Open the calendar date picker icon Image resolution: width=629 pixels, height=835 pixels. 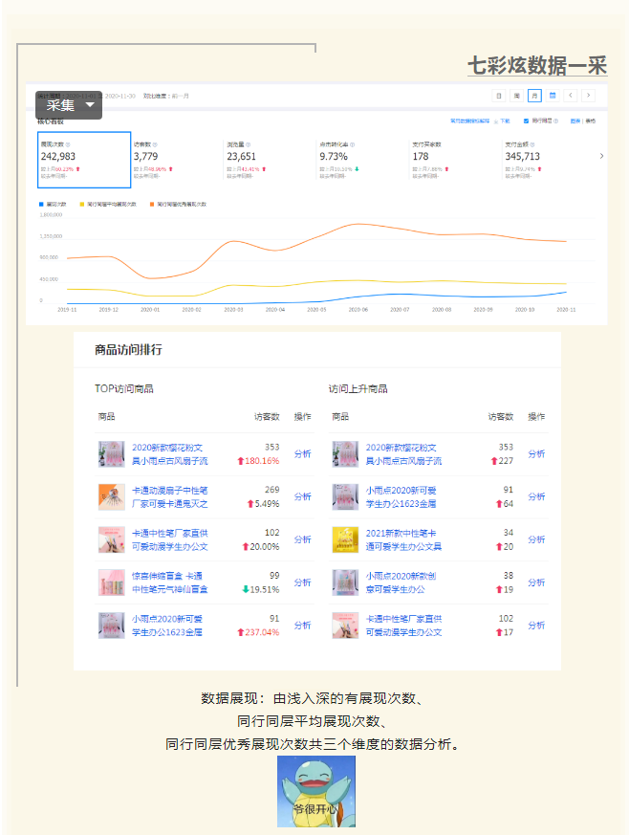553,96
